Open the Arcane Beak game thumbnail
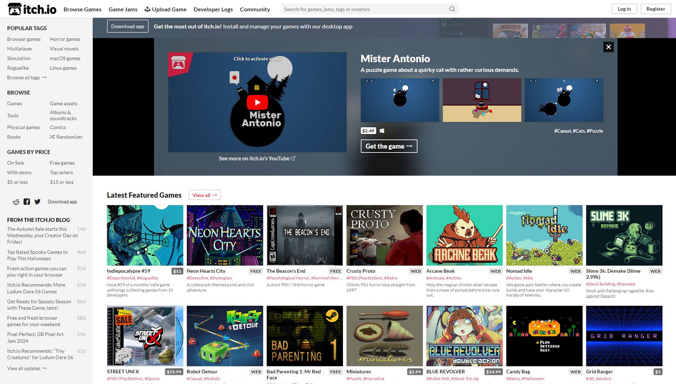The image size is (676, 384). click(464, 235)
